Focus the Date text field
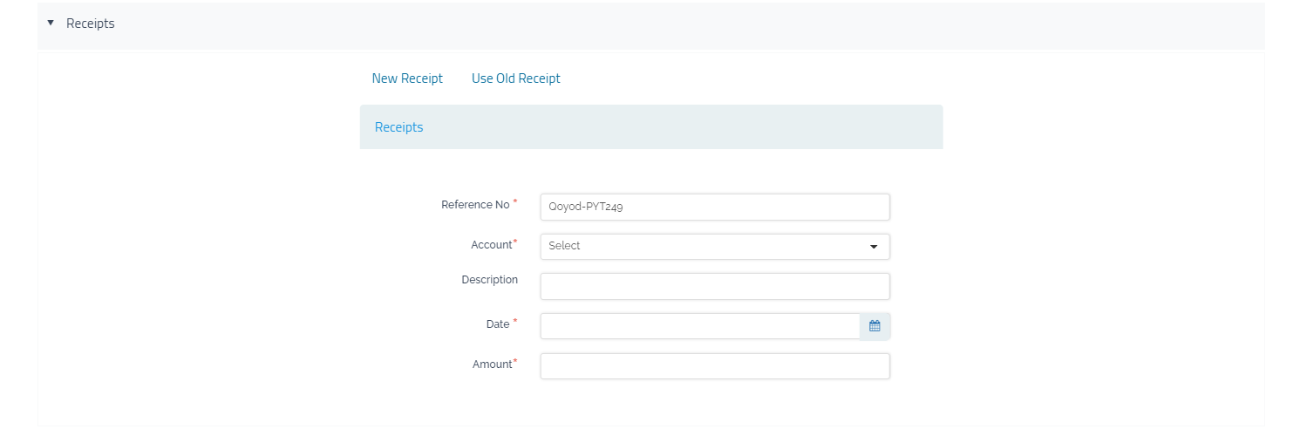The height and width of the screenshot is (429, 1300). pos(699,326)
